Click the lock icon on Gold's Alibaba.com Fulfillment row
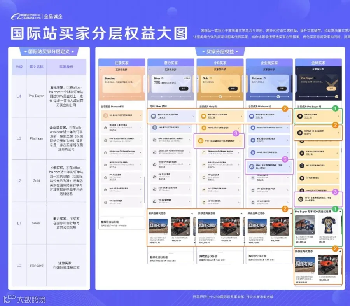 point(204,152)
